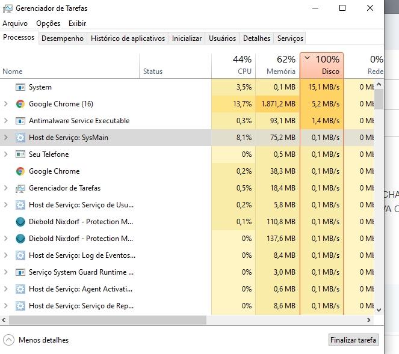This screenshot has height=354, width=399.
Task: Switch to the Detalhes tab
Action: [x=256, y=38]
